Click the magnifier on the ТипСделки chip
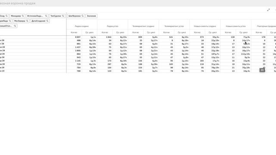 [63, 16]
